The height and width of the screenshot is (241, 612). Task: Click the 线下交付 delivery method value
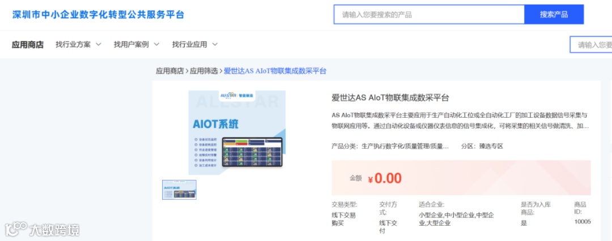(388, 227)
